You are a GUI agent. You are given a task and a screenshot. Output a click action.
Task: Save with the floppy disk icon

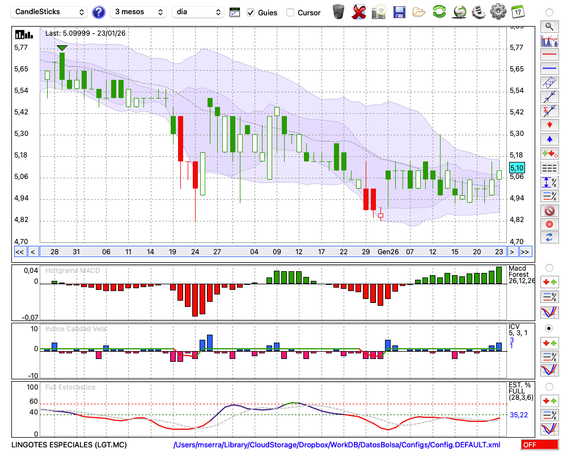(399, 12)
